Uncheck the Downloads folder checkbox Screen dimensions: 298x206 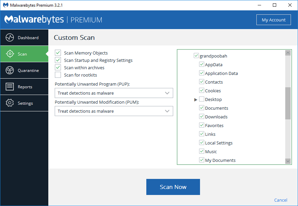tap(201, 117)
